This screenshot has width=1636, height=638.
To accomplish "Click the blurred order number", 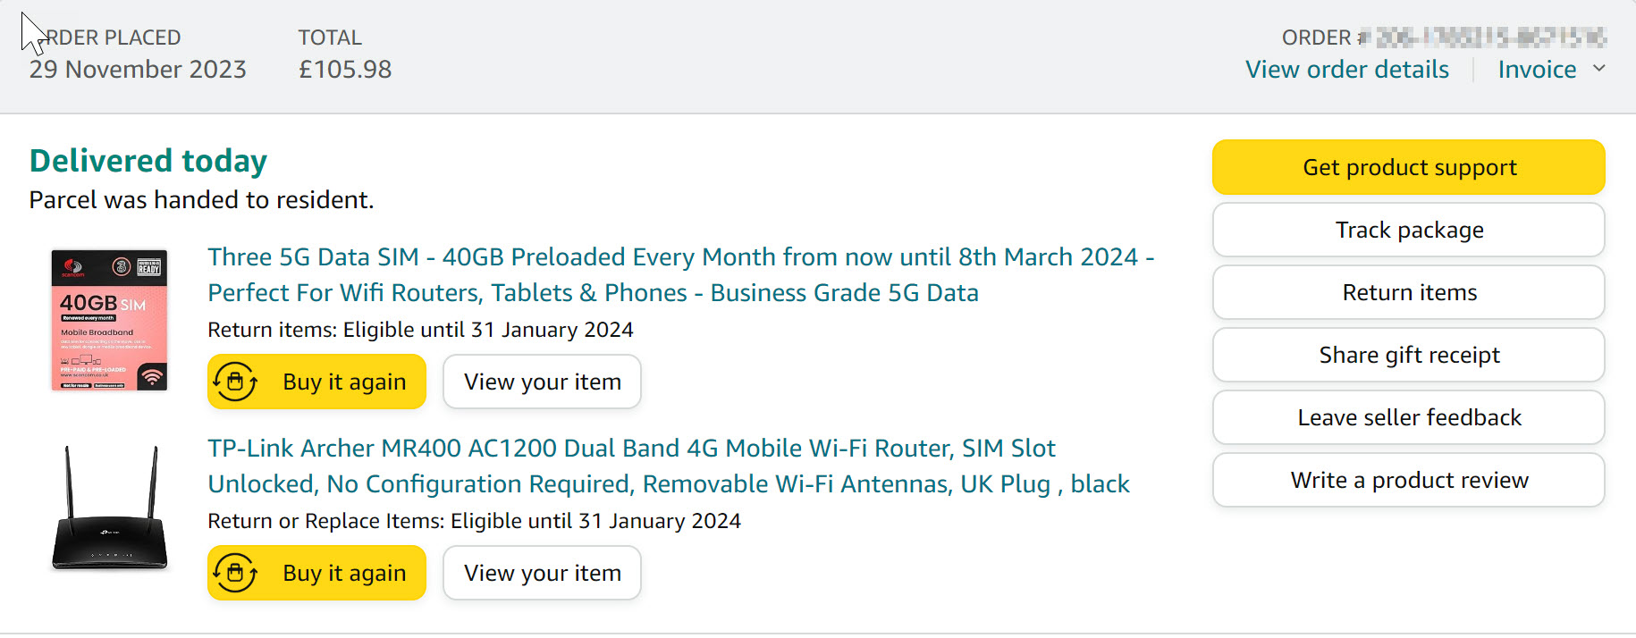I will 1490,38.
